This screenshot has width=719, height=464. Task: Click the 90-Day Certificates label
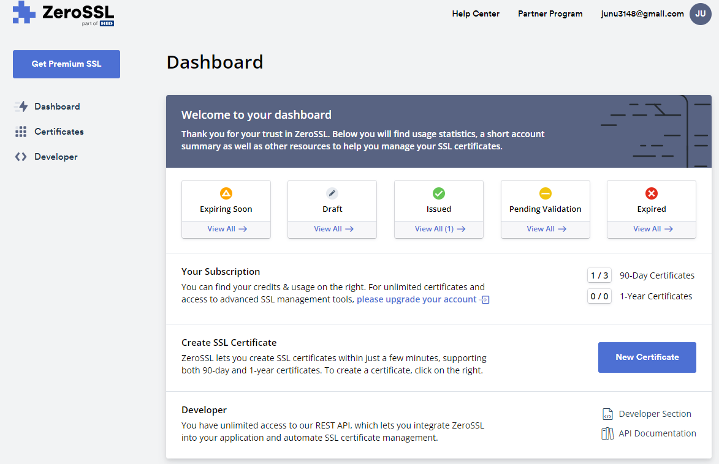tap(656, 275)
